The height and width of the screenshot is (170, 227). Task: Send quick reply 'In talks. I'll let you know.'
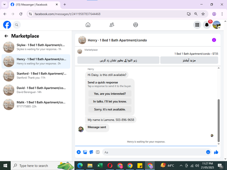(x=110, y=102)
